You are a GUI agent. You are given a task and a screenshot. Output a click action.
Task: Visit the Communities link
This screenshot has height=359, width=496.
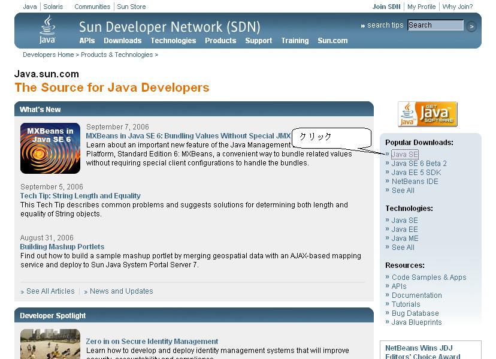point(92,7)
